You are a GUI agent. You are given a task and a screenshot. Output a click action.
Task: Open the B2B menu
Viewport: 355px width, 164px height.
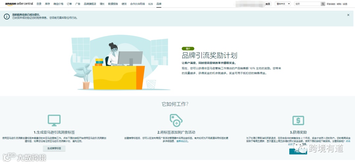click(151, 4)
